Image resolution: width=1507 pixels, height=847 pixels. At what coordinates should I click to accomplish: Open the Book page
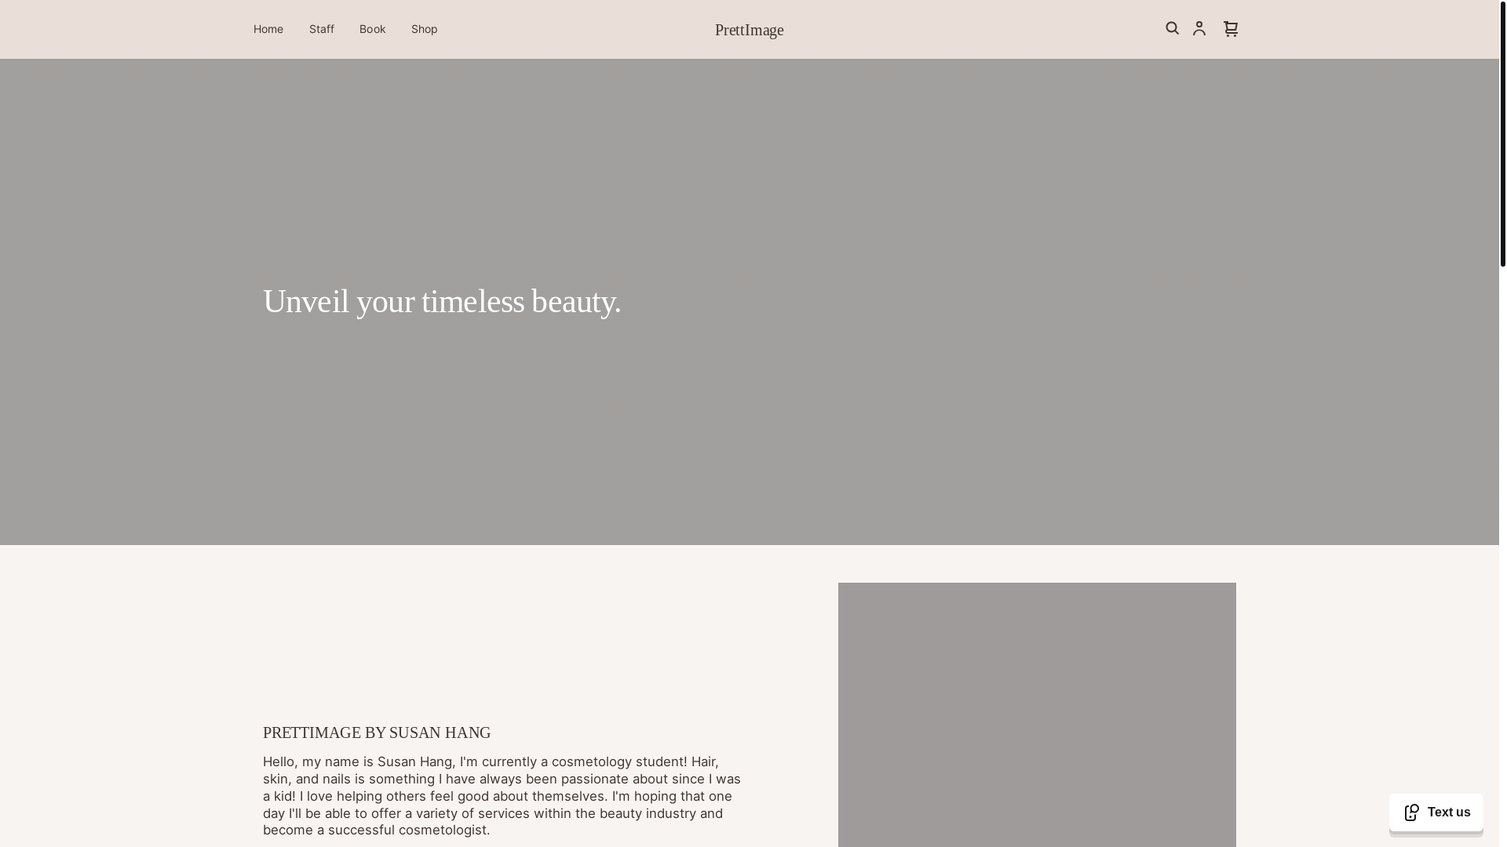(x=373, y=29)
